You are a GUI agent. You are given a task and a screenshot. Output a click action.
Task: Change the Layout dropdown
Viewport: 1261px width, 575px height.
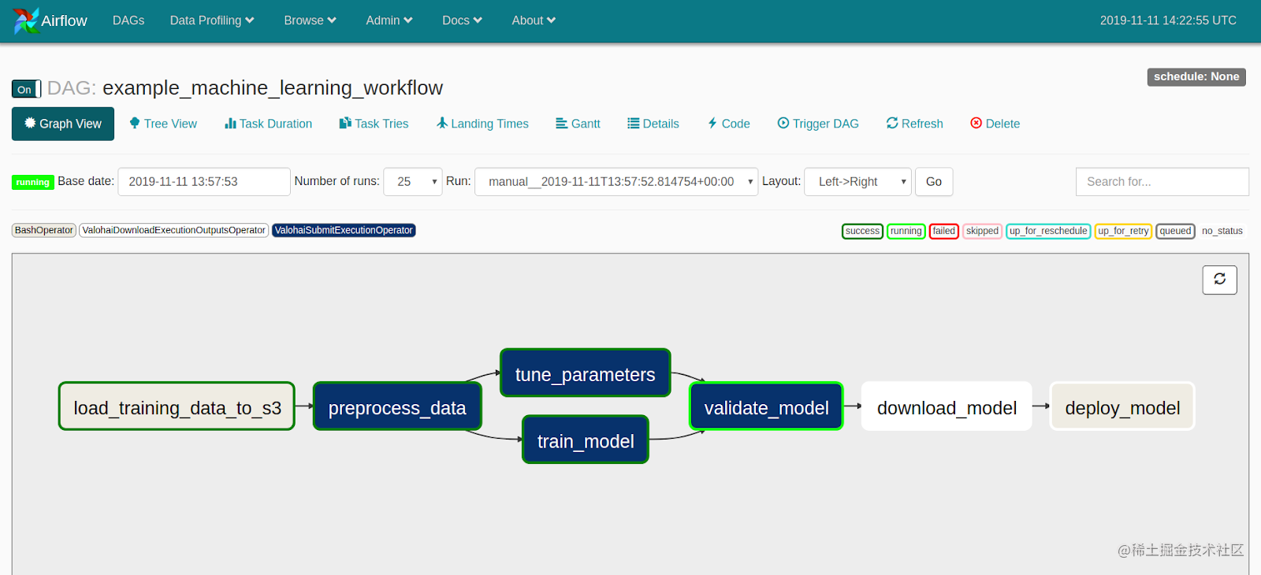click(x=857, y=182)
